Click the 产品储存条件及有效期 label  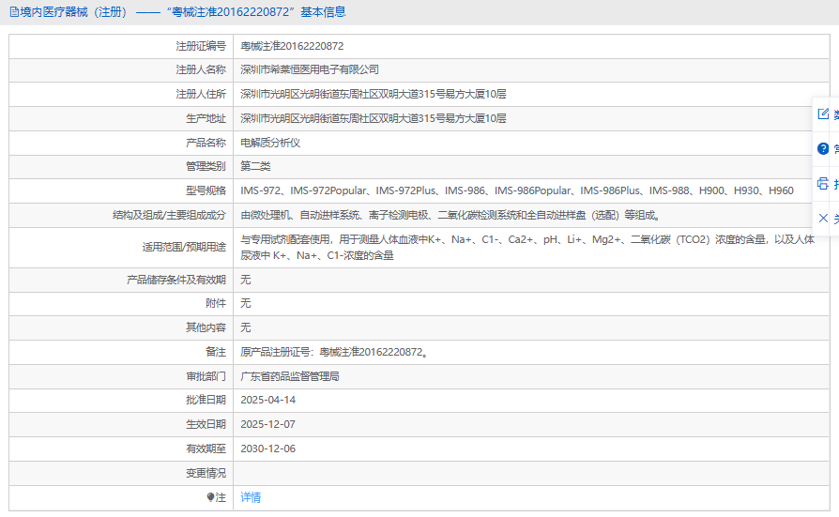[x=176, y=280]
